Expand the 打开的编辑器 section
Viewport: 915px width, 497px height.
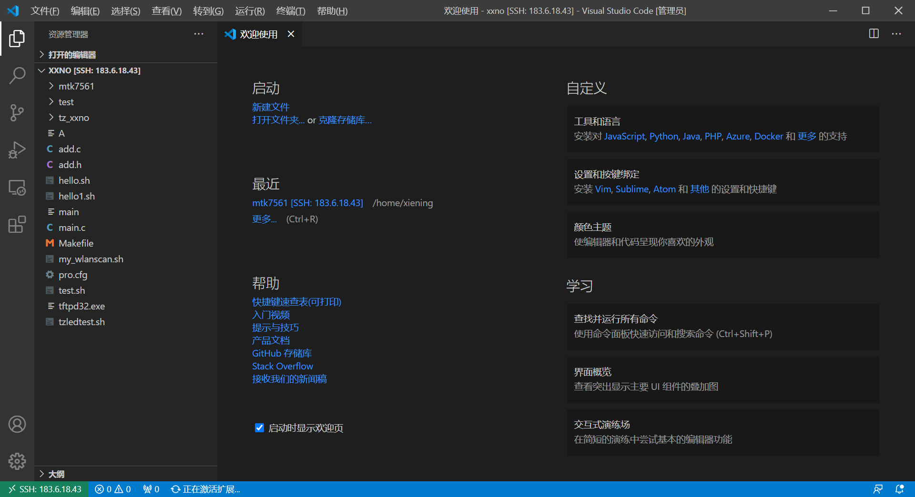[126, 55]
